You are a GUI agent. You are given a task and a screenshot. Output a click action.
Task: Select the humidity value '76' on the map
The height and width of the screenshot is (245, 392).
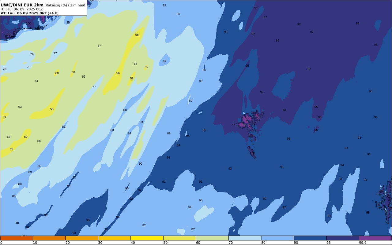coord(4,69)
